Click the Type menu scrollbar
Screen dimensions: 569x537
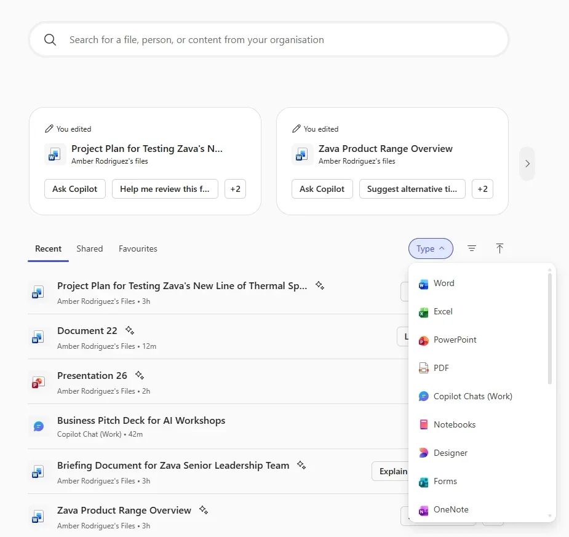click(550, 328)
